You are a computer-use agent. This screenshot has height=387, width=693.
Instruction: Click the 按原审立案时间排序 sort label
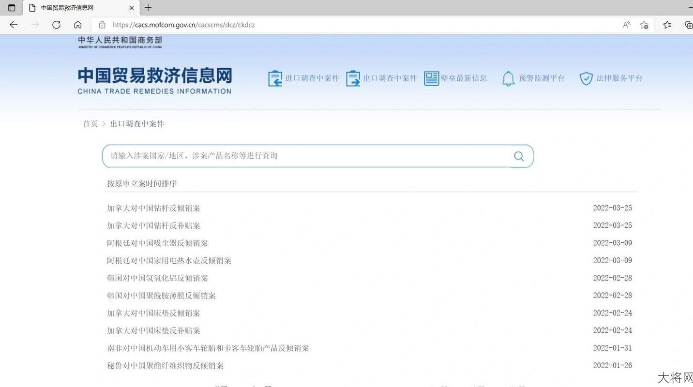pos(142,183)
